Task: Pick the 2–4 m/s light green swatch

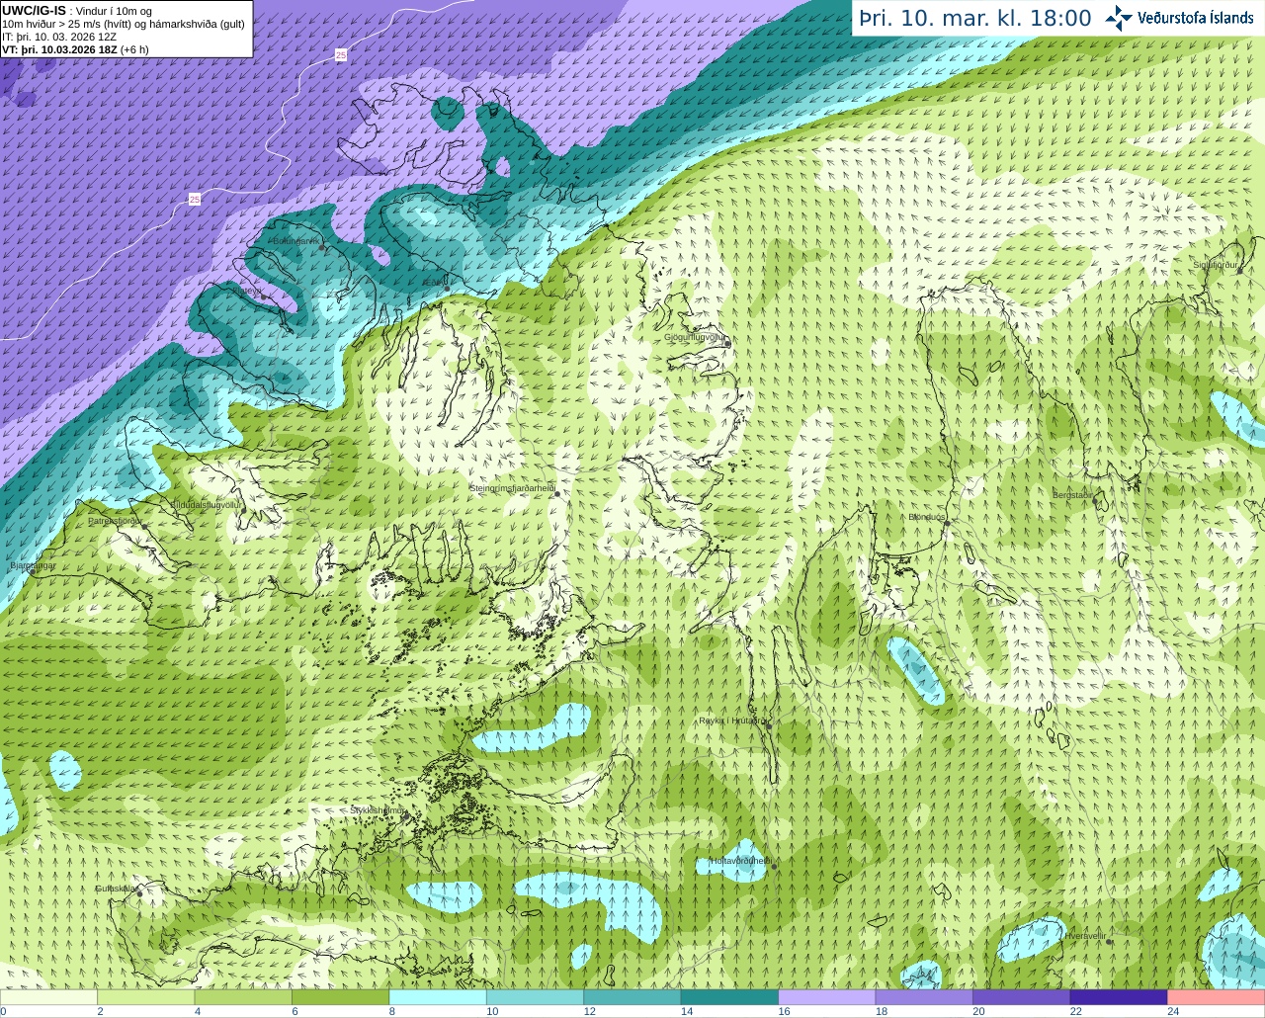Action: coord(145,997)
